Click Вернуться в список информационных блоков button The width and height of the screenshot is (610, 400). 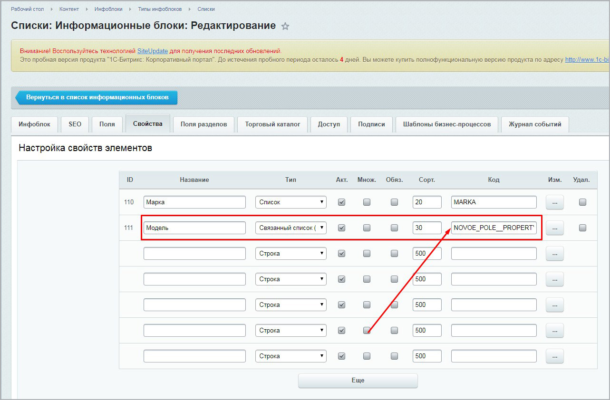click(x=97, y=97)
